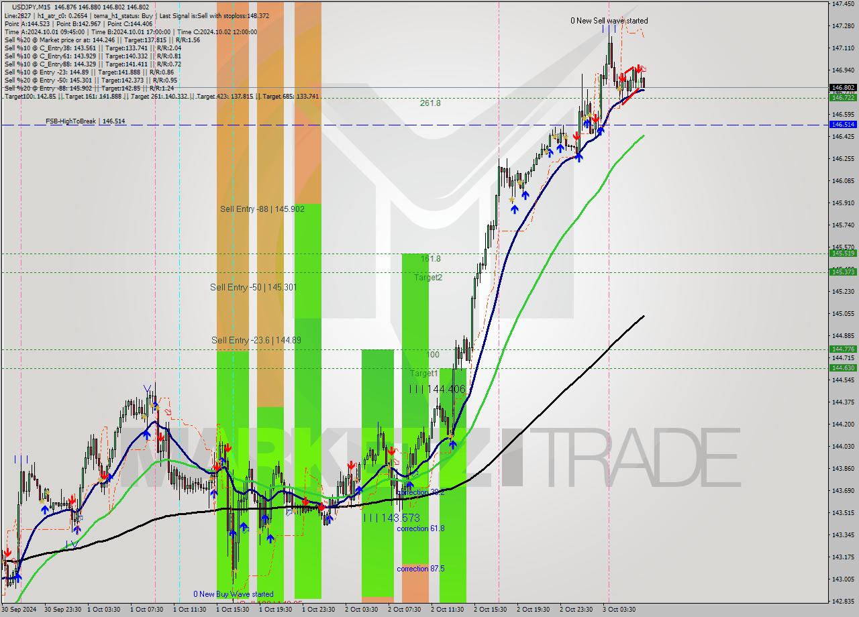Click the green 144.630 price tag

[x=843, y=368]
